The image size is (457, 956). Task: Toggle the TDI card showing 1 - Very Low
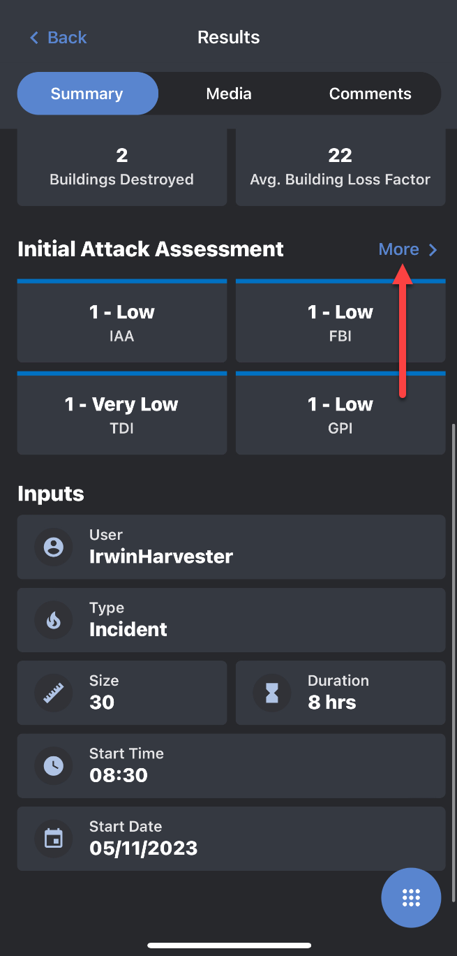coord(122,413)
